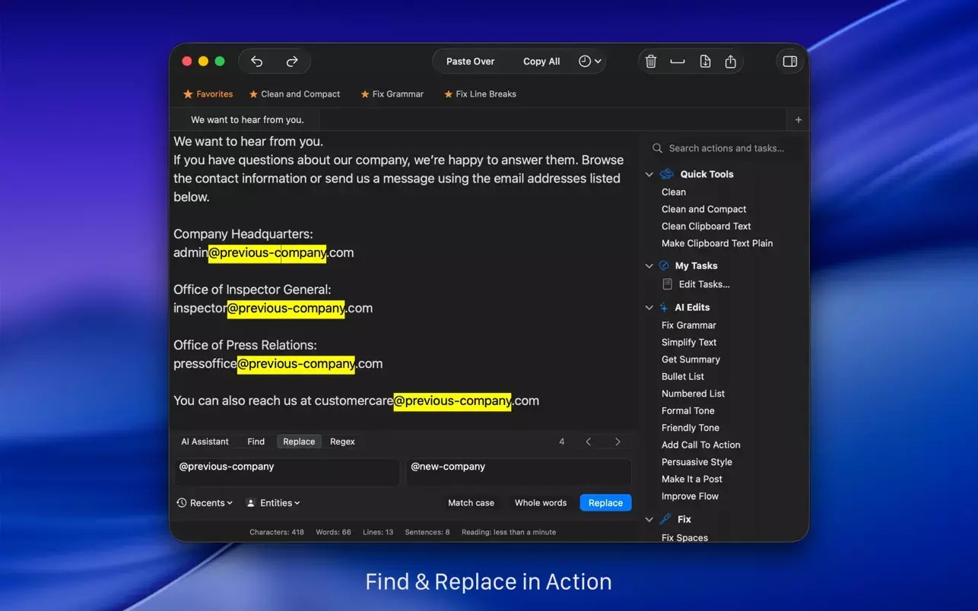Click the undo arrow icon

(257, 62)
